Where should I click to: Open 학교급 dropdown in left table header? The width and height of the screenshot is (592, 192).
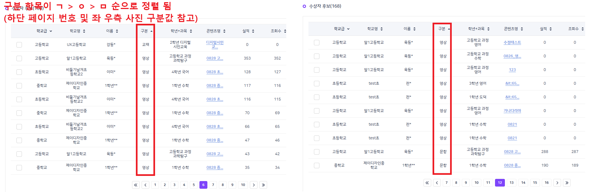point(51,31)
